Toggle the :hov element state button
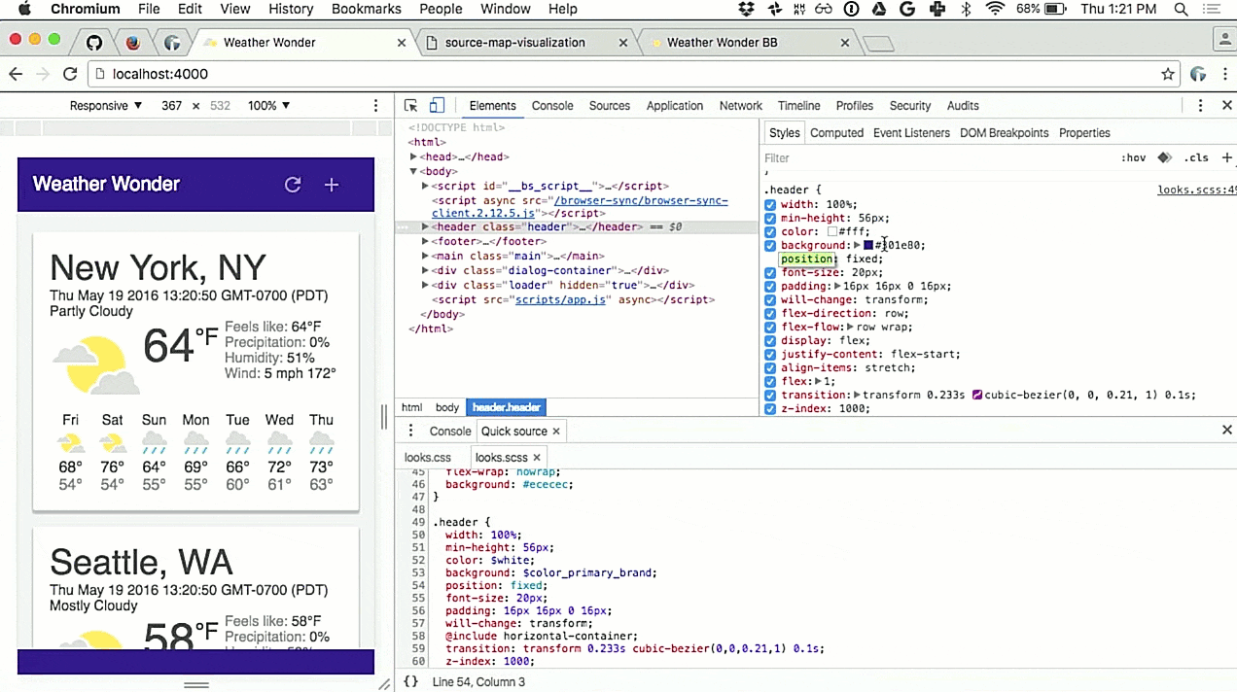The height and width of the screenshot is (692, 1237). (1133, 157)
